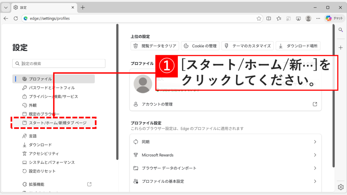
Task: Open the more options (...) menu
Action: [x=318, y=19]
